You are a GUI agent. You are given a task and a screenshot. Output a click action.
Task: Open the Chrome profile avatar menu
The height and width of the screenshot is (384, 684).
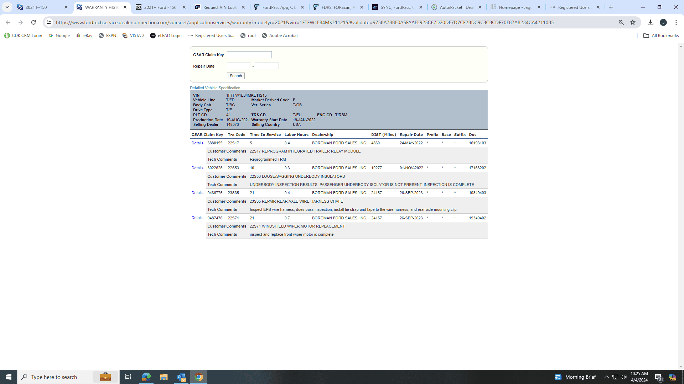pyautogui.click(x=664, y=22)
